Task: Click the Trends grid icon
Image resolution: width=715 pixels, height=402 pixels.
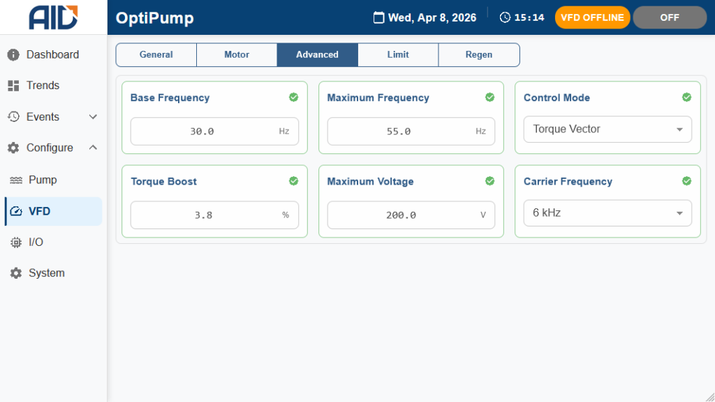Action: (13, 86)
